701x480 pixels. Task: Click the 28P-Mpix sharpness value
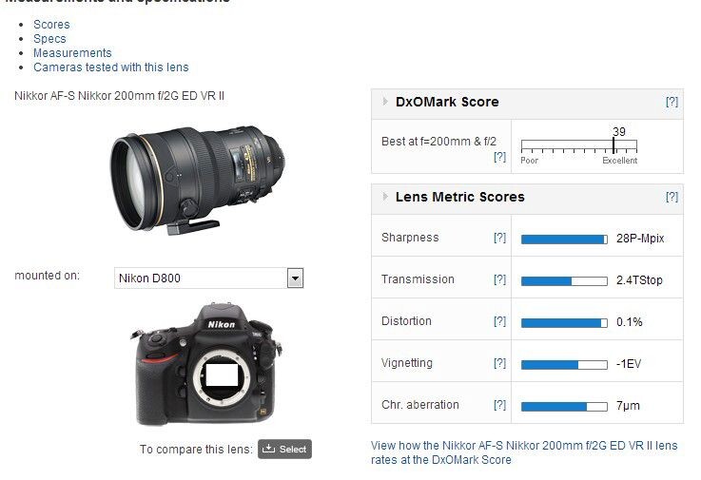(x=640, y=239)
